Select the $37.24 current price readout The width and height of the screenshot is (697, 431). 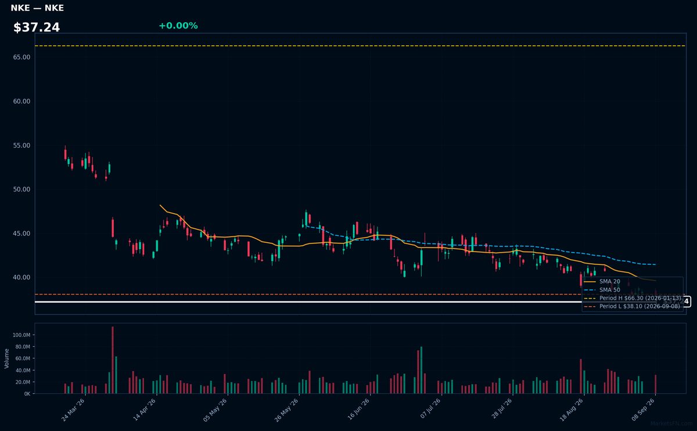[x=37, y=27]
